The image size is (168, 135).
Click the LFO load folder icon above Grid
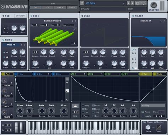point(75,106)
